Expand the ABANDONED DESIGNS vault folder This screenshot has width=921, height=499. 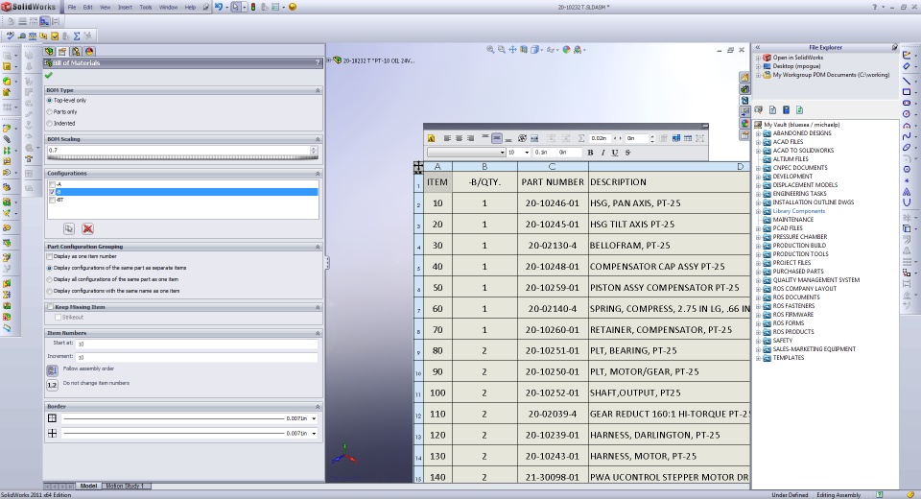(x=758, y=133)
